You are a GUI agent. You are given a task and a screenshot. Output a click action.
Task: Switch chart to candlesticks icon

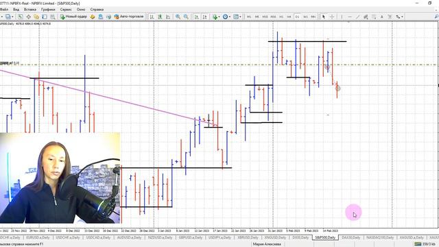coord(160,16)
